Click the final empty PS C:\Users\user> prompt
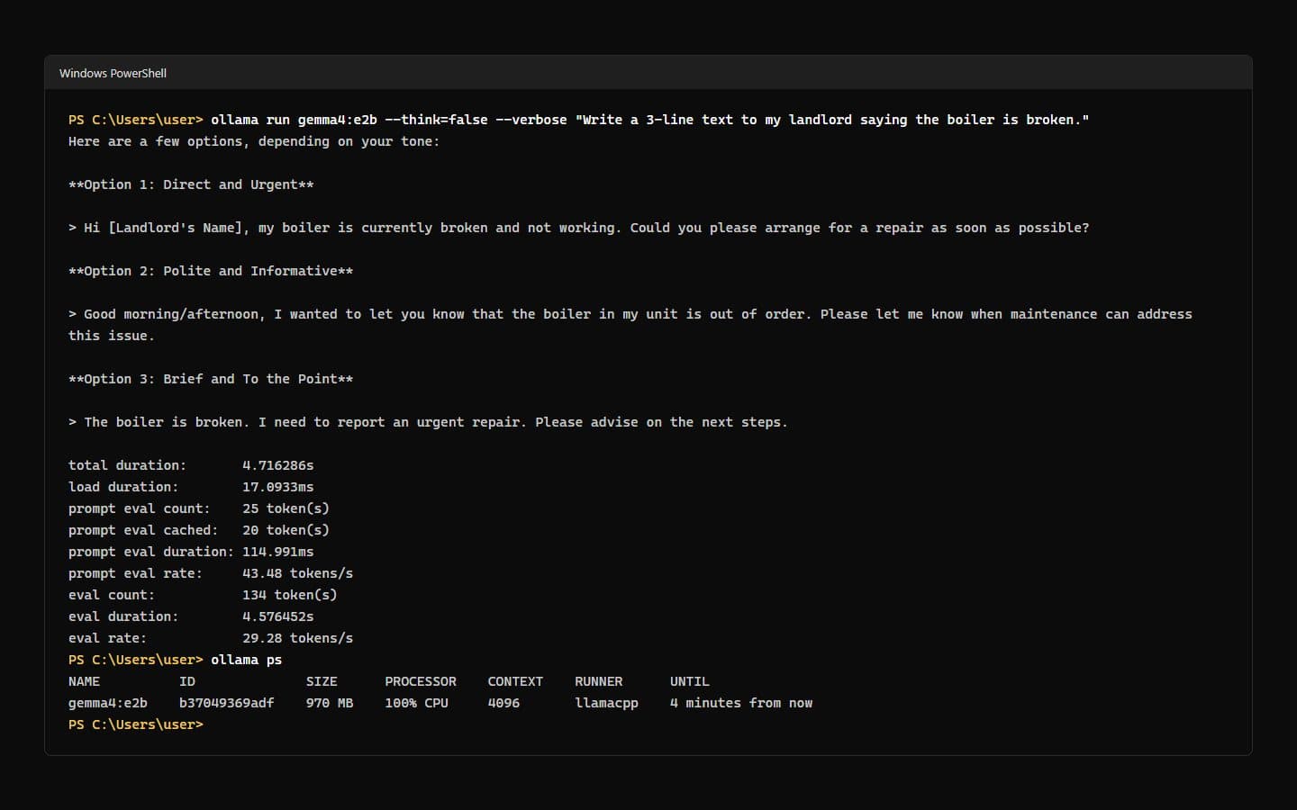The width and height of the screenshot is (1297, 810). pos(136,724)
